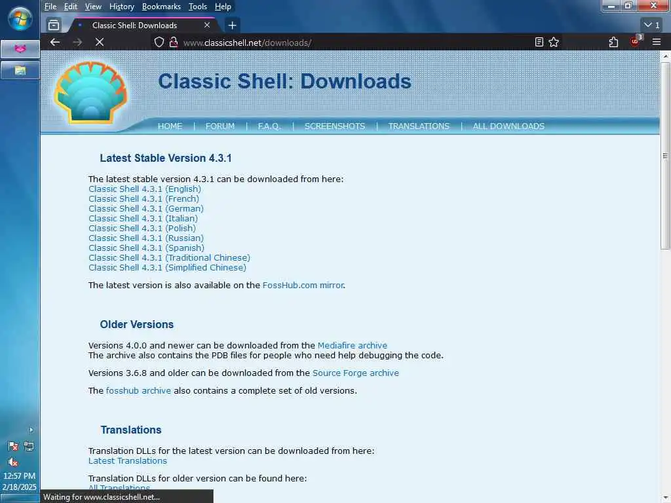Open the History menu

[121, 7]
